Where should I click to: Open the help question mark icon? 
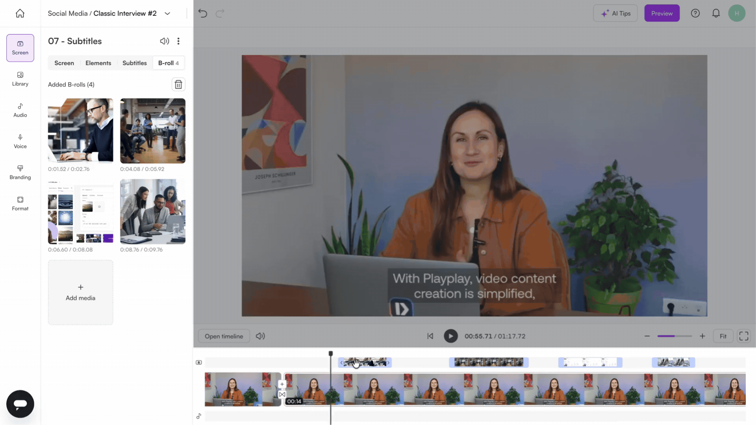pos(695,13)
